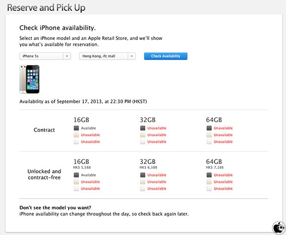
Task: Select silver swatch under Contract 16GB
Action: (76, 142)
